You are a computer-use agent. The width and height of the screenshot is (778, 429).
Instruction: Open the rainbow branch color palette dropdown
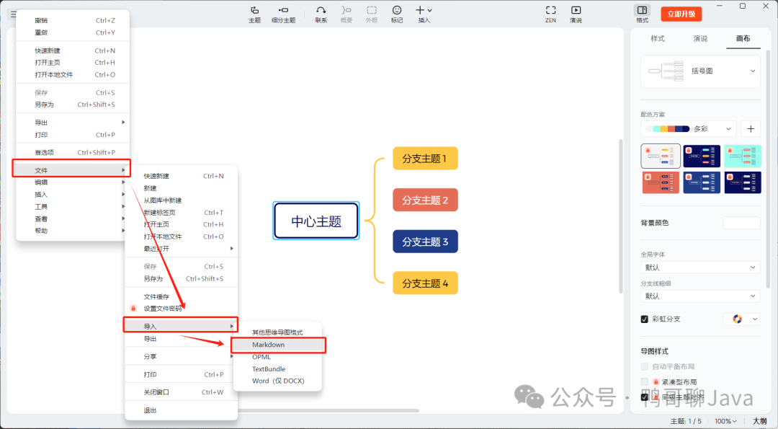click(741, 319)
